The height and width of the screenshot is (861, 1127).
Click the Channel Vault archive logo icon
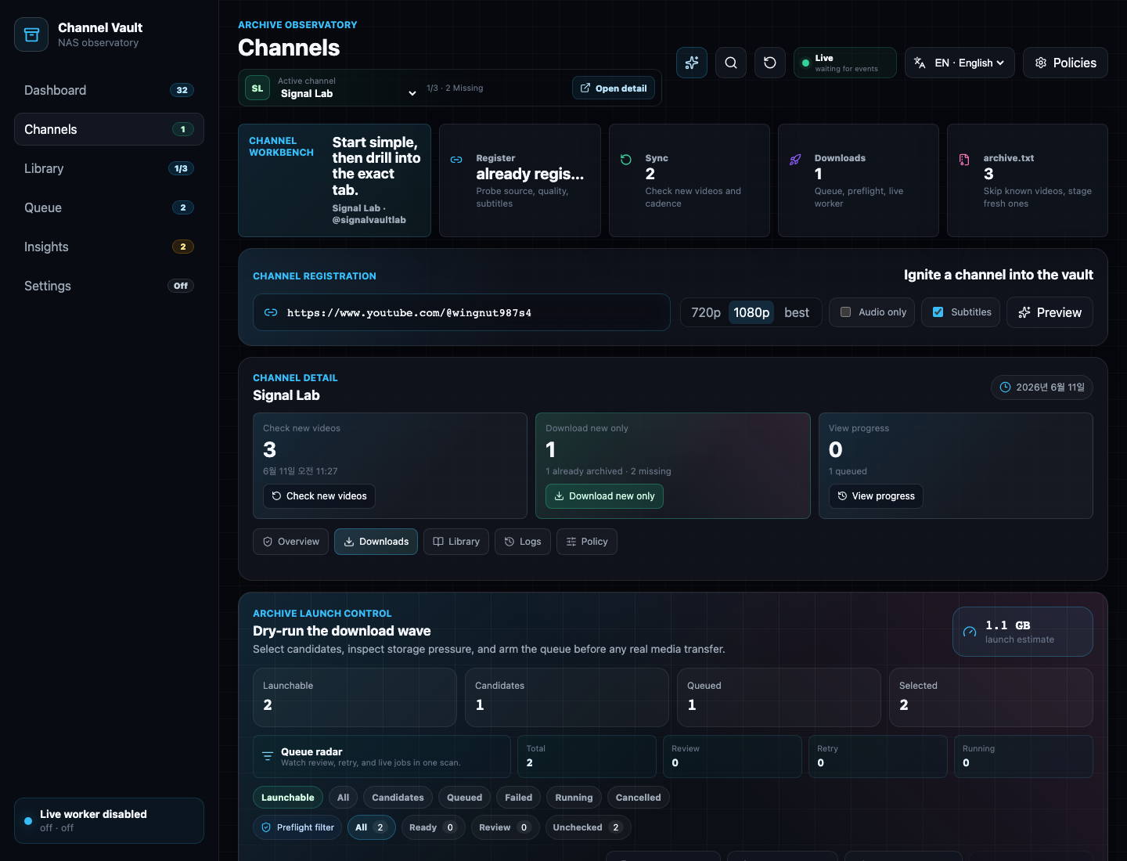coord(31,34)
